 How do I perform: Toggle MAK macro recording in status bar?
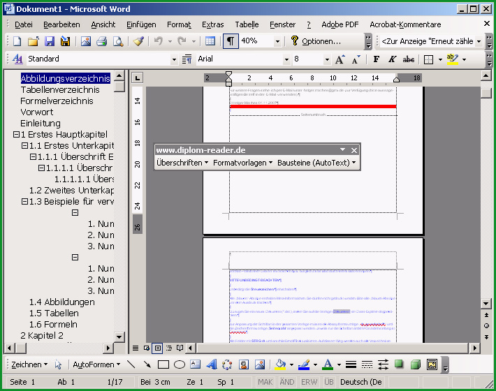coord(265,382)
